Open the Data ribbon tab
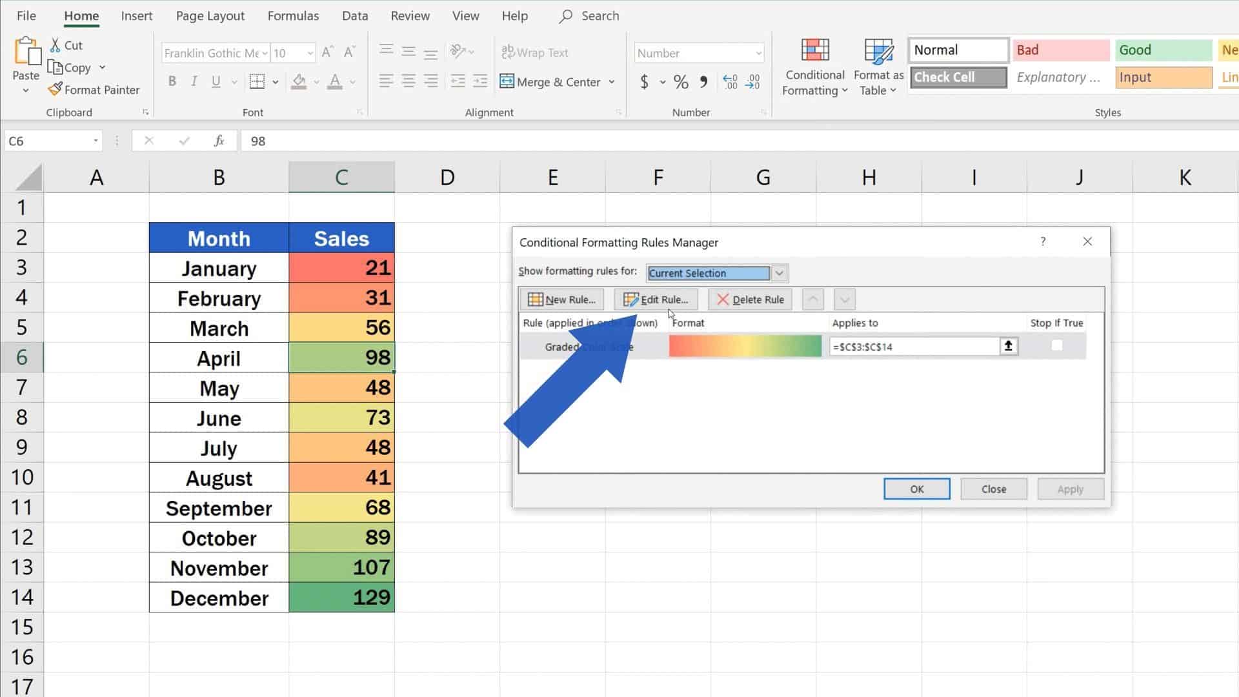1239x697 pixels. click(x=355, y=15)
